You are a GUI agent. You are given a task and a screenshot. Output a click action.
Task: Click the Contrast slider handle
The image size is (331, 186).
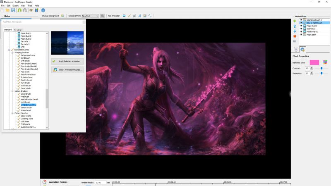[321, 68]
